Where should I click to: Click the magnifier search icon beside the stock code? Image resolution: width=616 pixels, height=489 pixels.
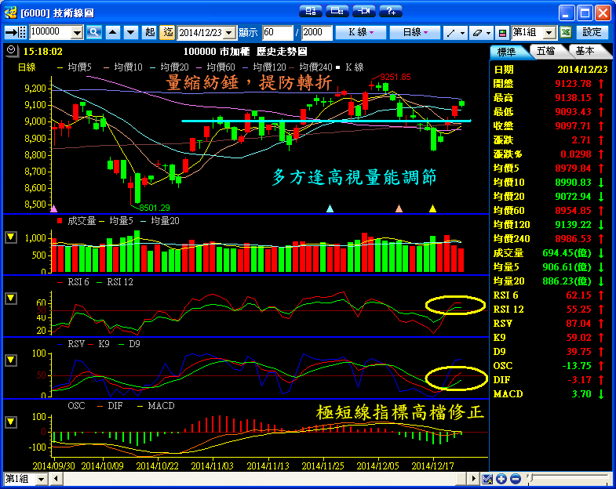tap(94, 32)
